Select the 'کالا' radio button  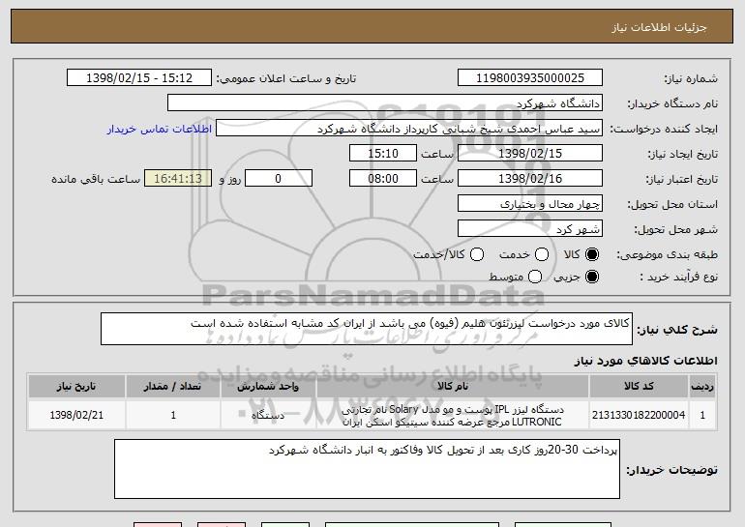click(591, 254)
